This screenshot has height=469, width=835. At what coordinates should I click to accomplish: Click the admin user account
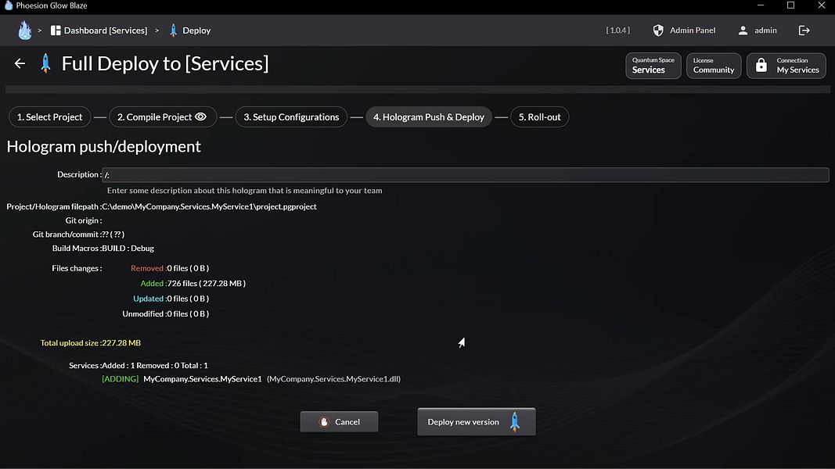click(x=758, y=30)
